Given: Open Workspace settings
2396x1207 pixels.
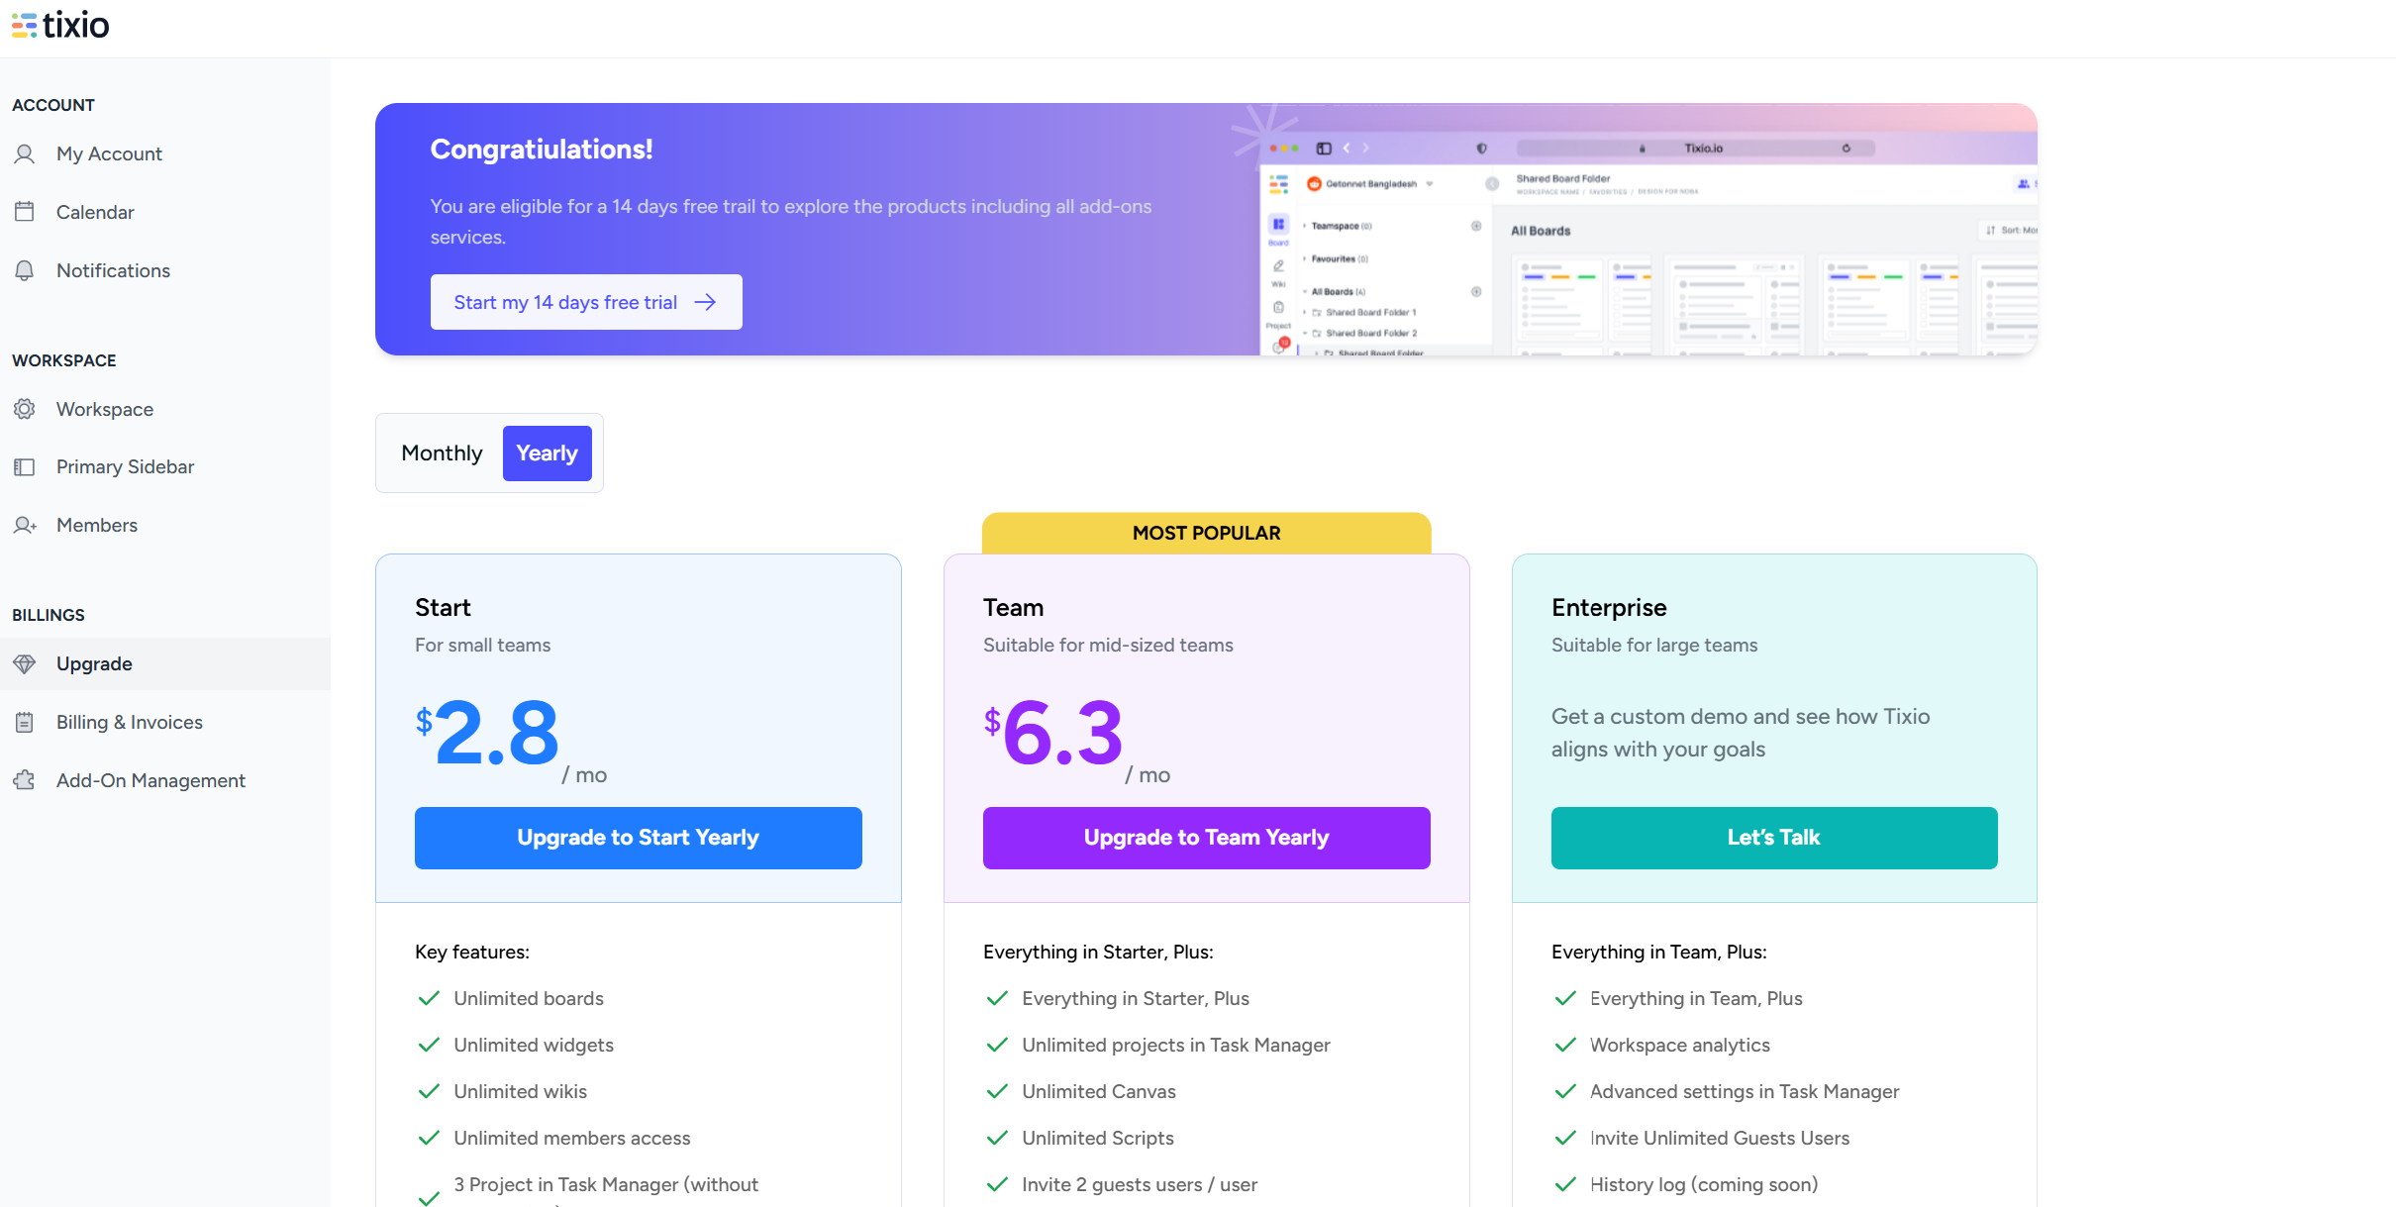Looking at the screenshot, I should click(x=165, y=409).
